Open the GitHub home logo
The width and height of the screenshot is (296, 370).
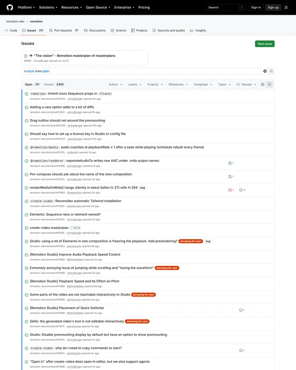point(10,7)
